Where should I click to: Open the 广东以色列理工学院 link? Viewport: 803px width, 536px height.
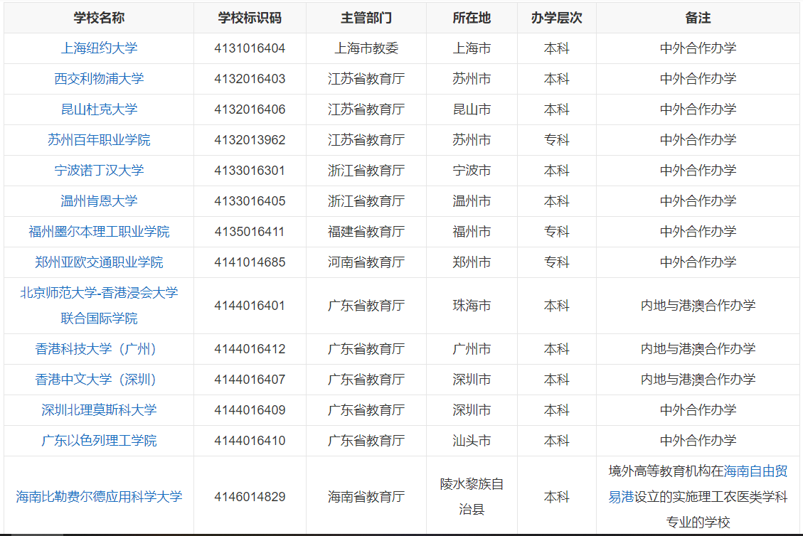click(x=99, y=441)
